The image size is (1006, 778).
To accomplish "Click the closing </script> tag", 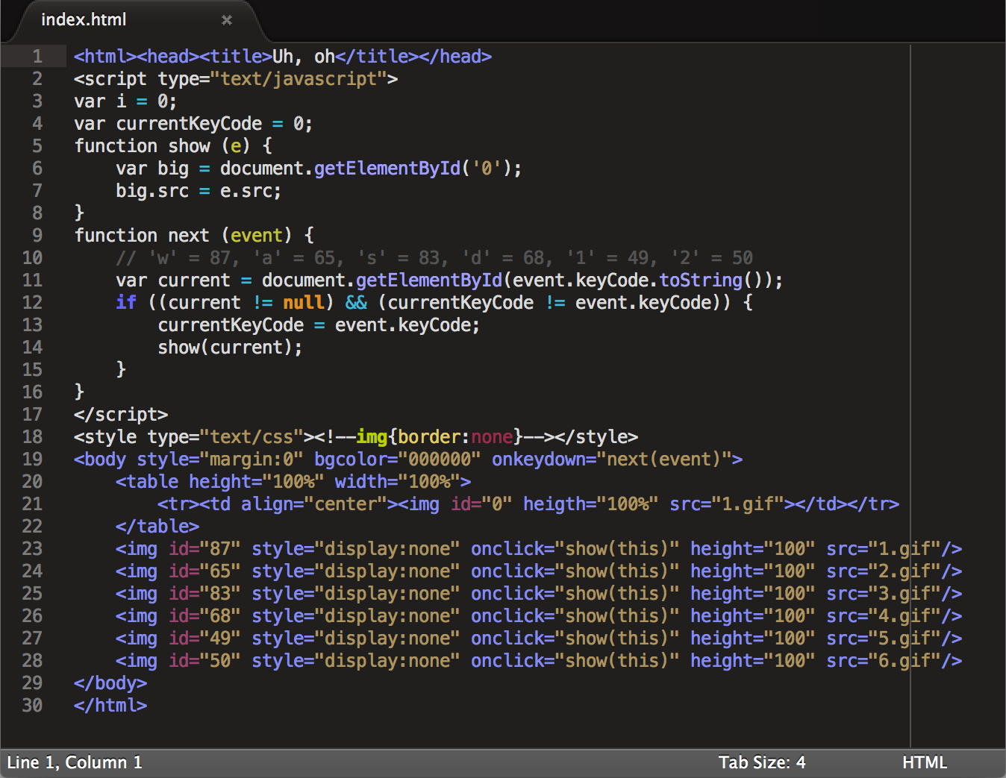I will 121,414.
